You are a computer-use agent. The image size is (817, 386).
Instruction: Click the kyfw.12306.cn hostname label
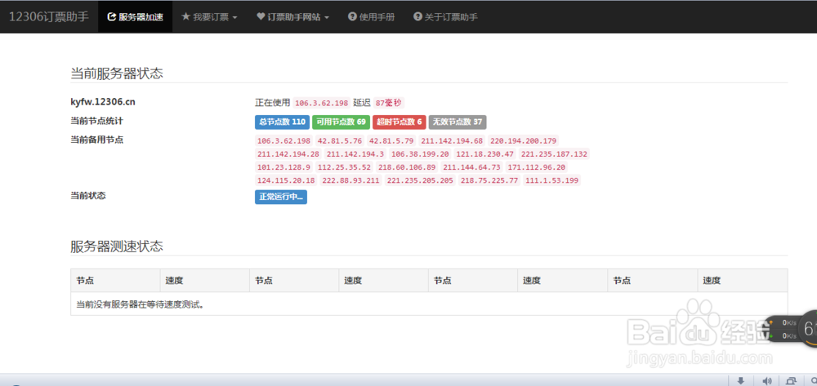103,103
